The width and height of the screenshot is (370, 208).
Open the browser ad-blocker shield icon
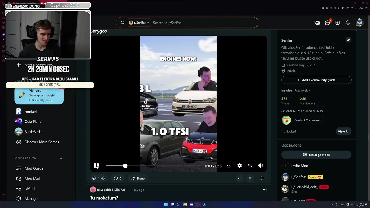[335, 8]
